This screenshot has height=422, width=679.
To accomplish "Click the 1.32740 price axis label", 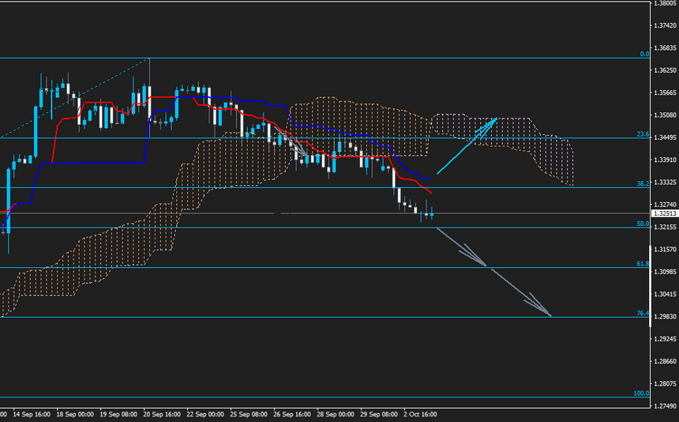I will (x=665, y=205).
